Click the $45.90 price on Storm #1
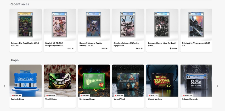The height and width of the screenshot is (111, 225). coord(105,48)
